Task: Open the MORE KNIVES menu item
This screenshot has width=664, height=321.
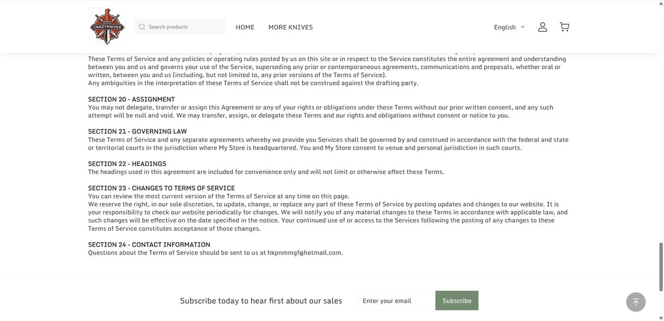Action: click(290, 27)
